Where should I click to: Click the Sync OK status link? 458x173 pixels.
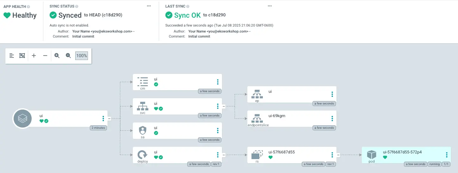click(187, 15)
